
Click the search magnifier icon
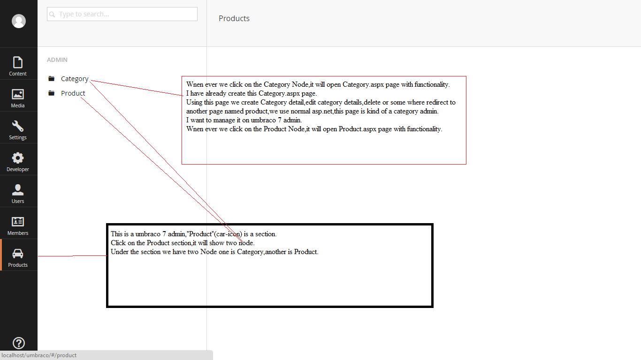click(53, 15)
